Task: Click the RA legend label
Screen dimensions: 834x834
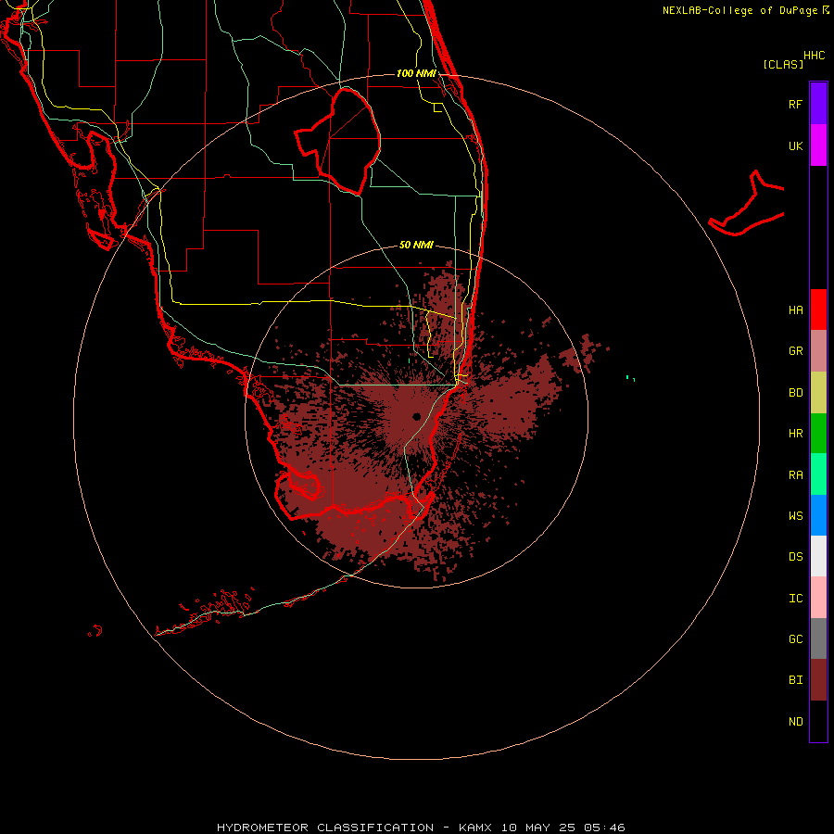Action: [795, 475]
